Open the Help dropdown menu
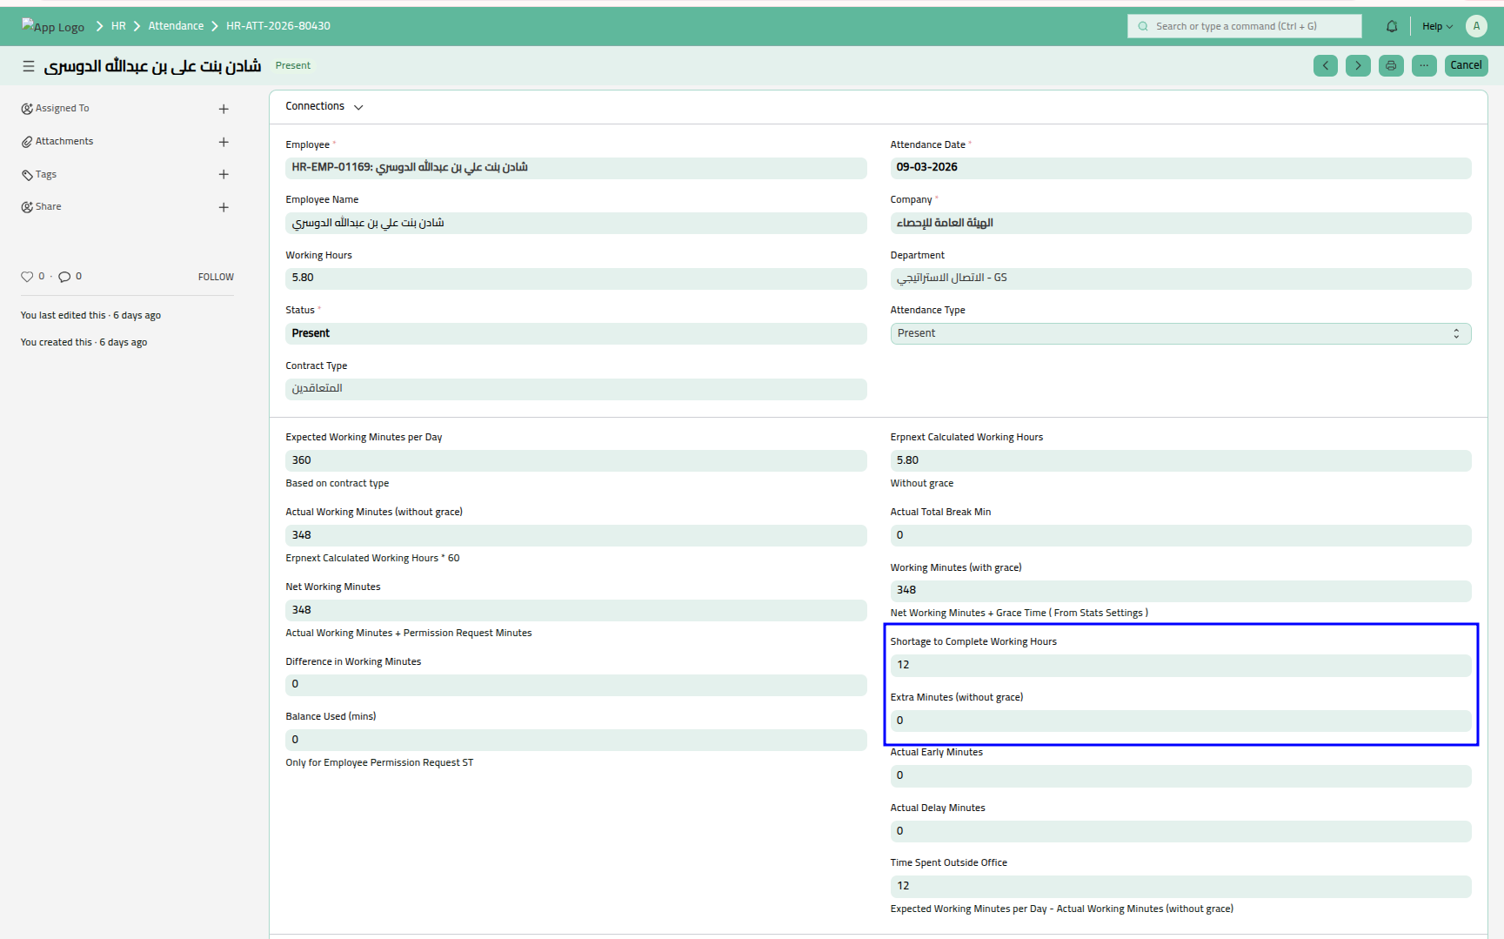This screenshot has height=939, width=1504. point(1437,26)
